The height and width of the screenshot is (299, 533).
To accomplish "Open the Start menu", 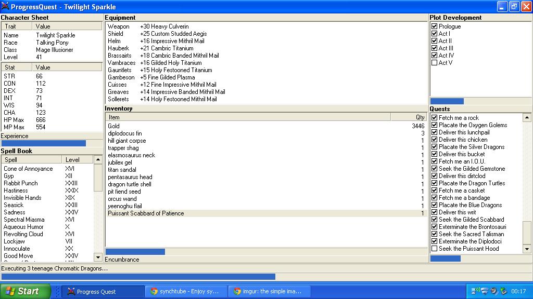I will (25, 291).
